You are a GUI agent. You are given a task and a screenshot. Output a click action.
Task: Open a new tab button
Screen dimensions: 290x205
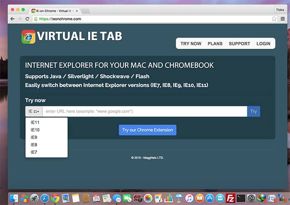[86, 11]
